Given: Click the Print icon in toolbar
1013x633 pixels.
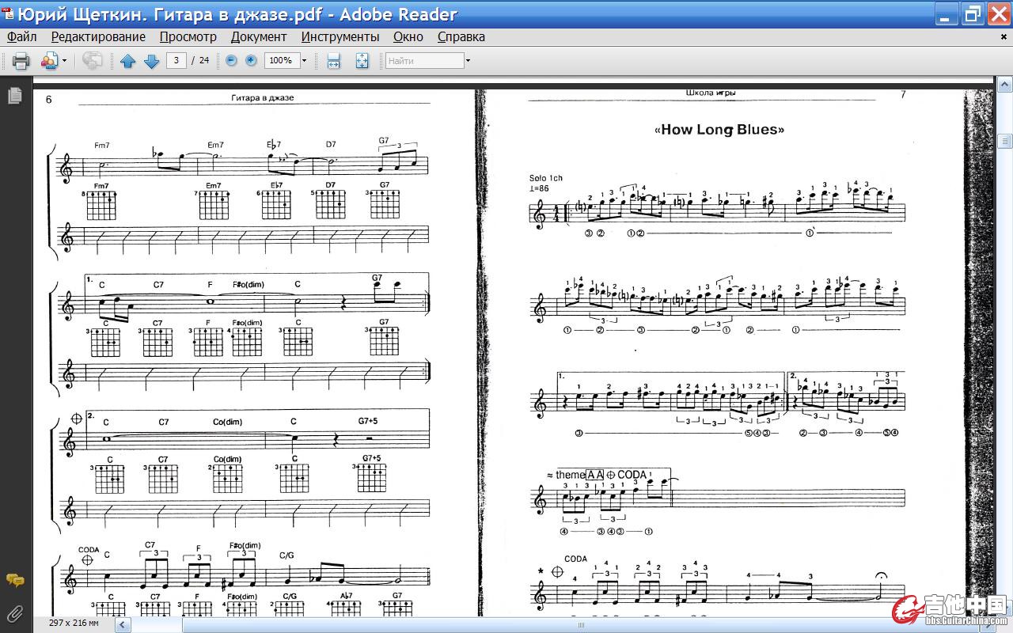Looking at the screenshot, I should (x=21, y=61).
